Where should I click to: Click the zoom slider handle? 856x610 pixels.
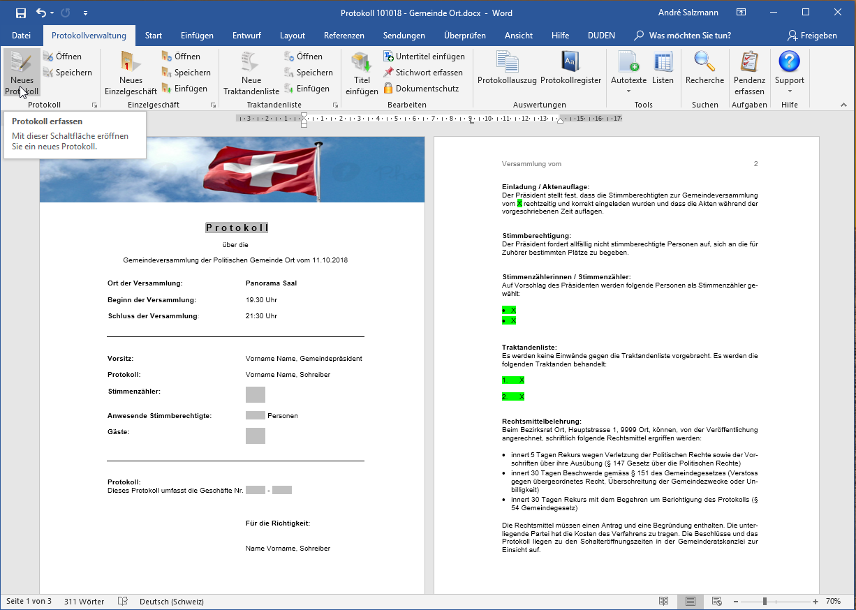(765, 602)
